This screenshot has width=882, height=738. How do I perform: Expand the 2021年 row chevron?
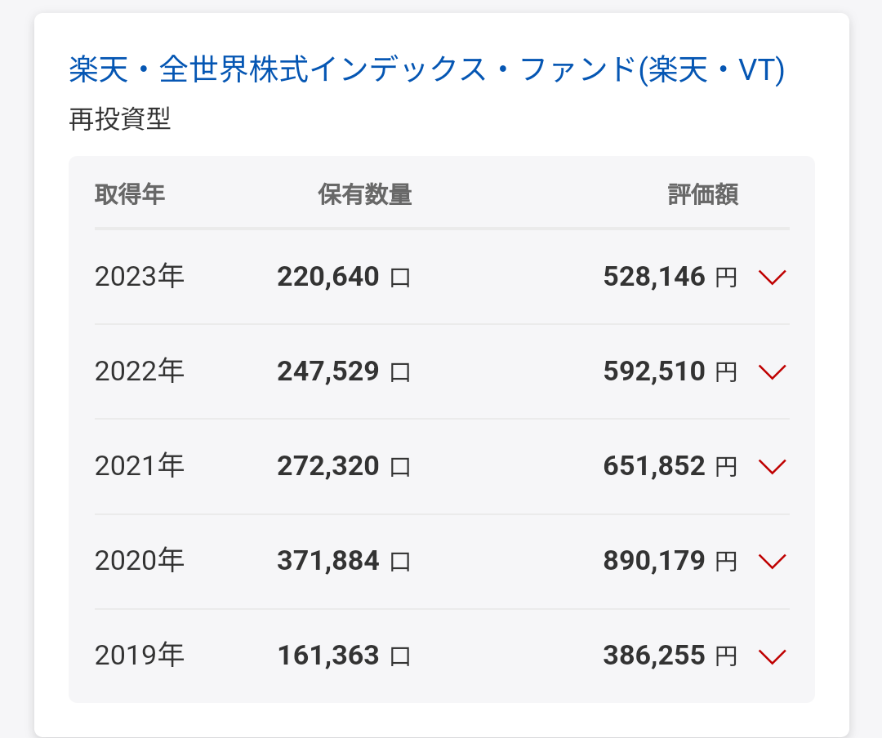pos(772,466)
